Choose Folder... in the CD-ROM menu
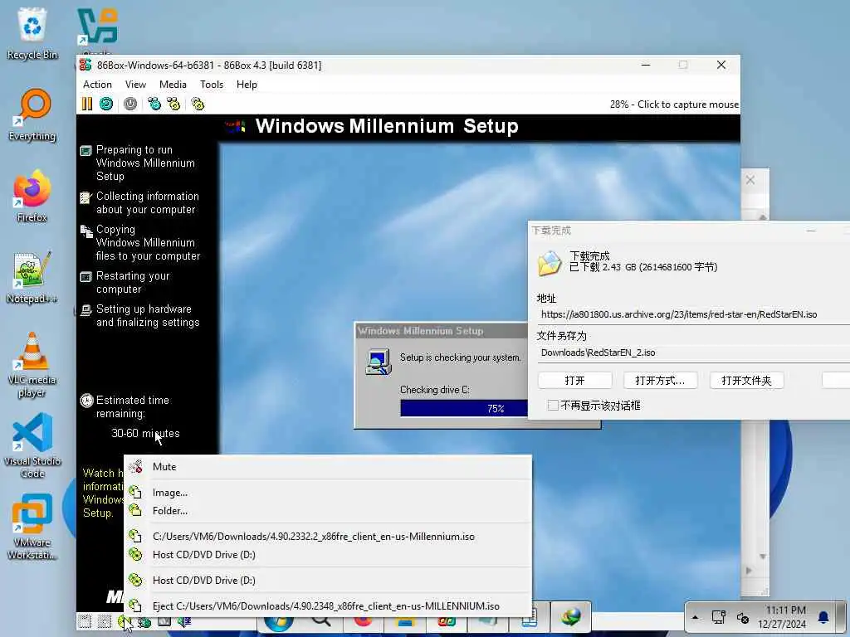The width and height of the screenshot is (850, 637). [327, 510]
